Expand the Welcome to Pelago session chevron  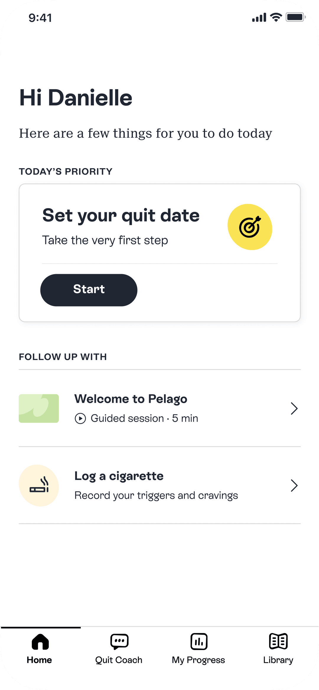(294, 408)
